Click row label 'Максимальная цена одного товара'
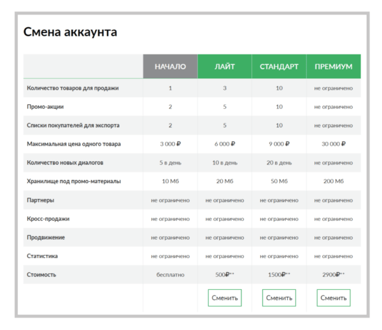The width and height of the screenshot is (382, 330). coord(74,144)
